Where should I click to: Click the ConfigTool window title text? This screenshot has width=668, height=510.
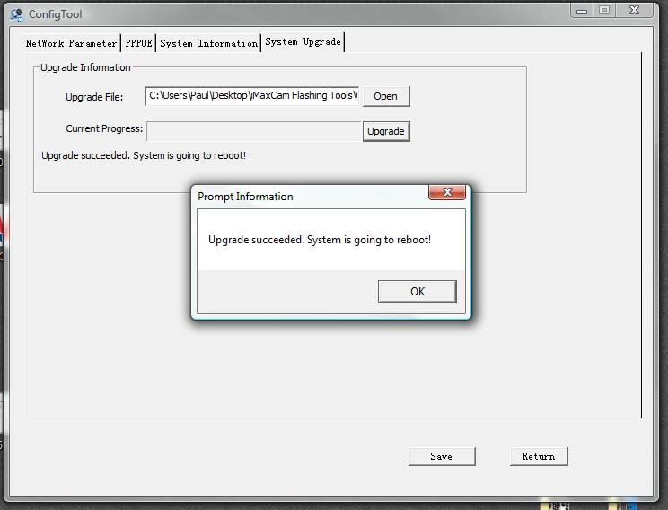(55, 14)
